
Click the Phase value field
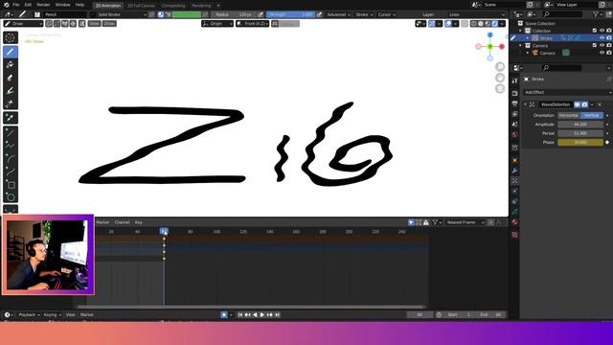click(580, 143)
